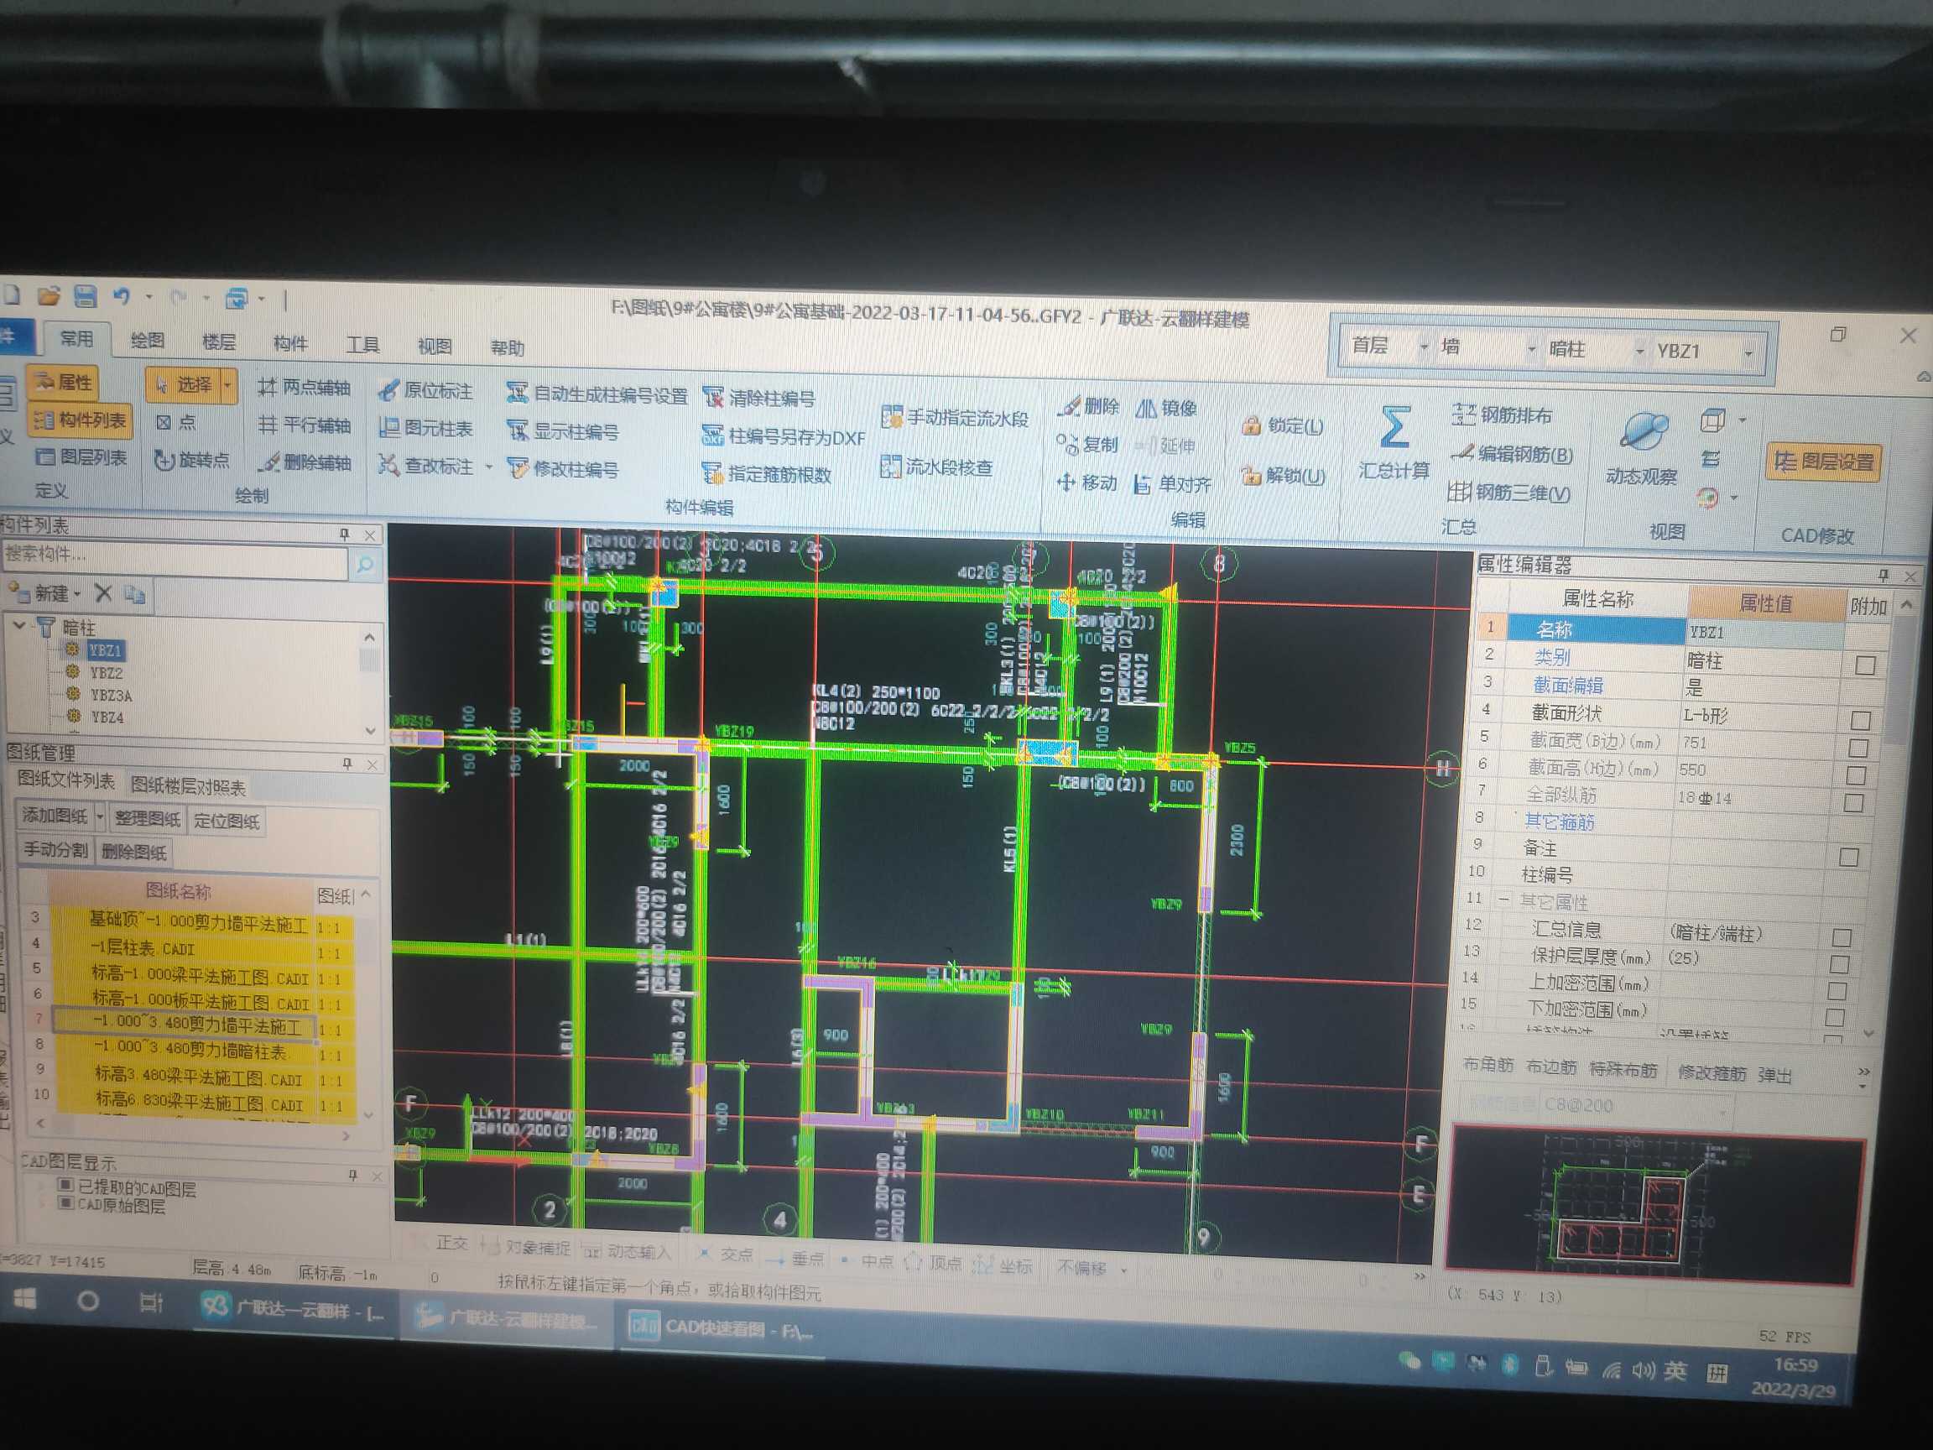
Task: Click 清除柱编号
Action: click(758, 399)
